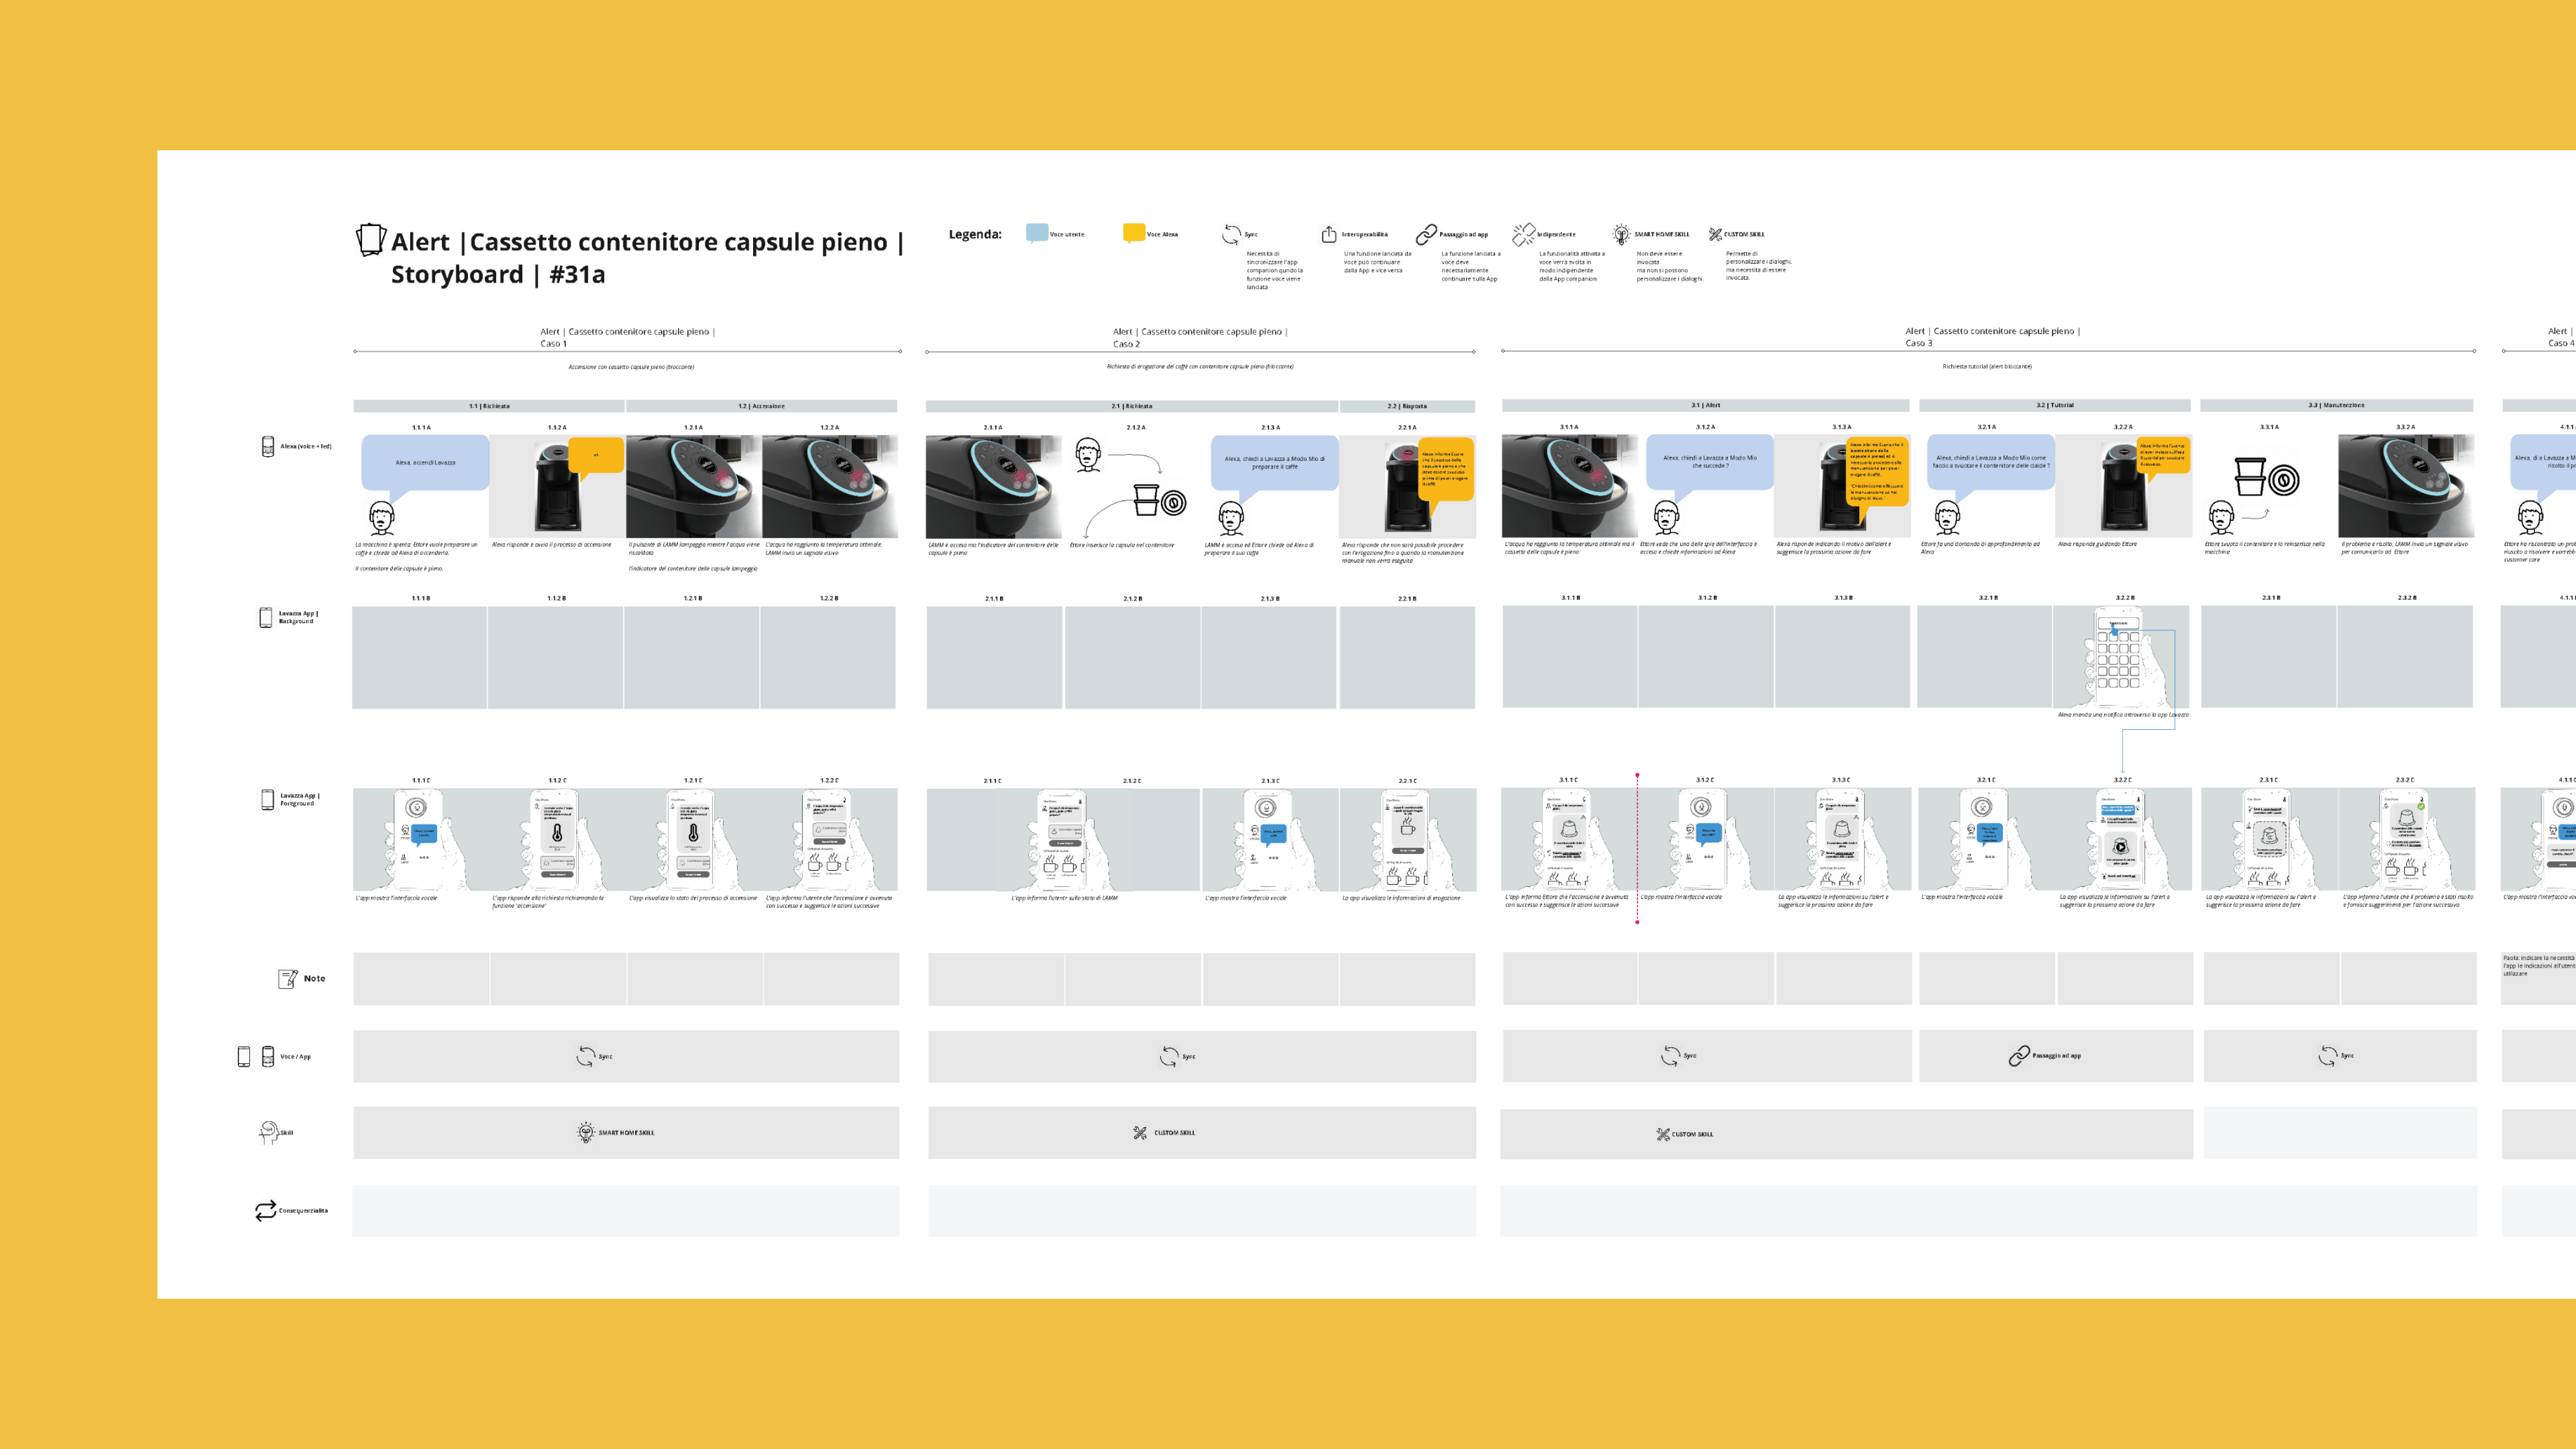Click the Passaggio ad app cell under Caso 3
Screen dimensions: 2576x1449
(x=2056, y=1055)
